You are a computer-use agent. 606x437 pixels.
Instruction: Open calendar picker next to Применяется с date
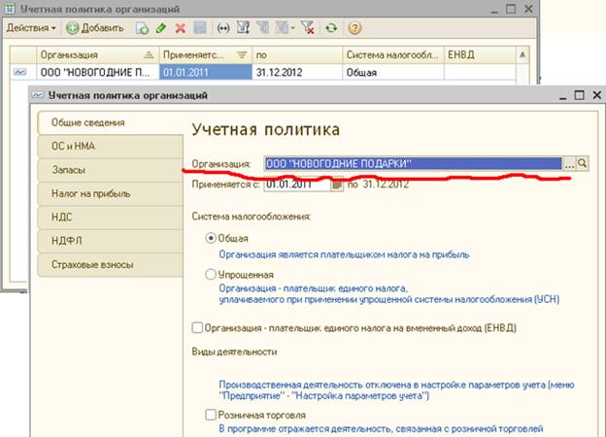coord(338,184)
